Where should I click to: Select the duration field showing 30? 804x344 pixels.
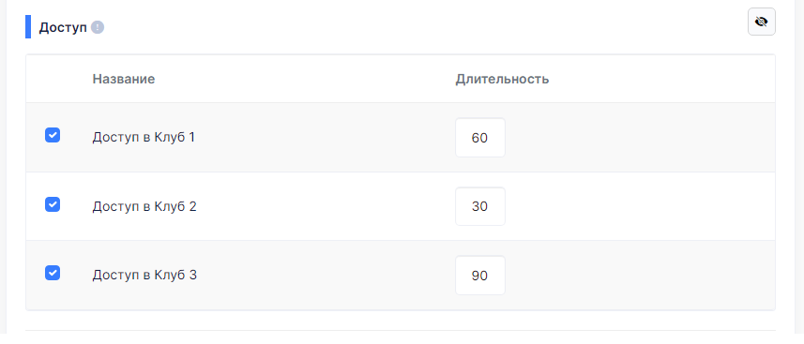tap(480, 206)
